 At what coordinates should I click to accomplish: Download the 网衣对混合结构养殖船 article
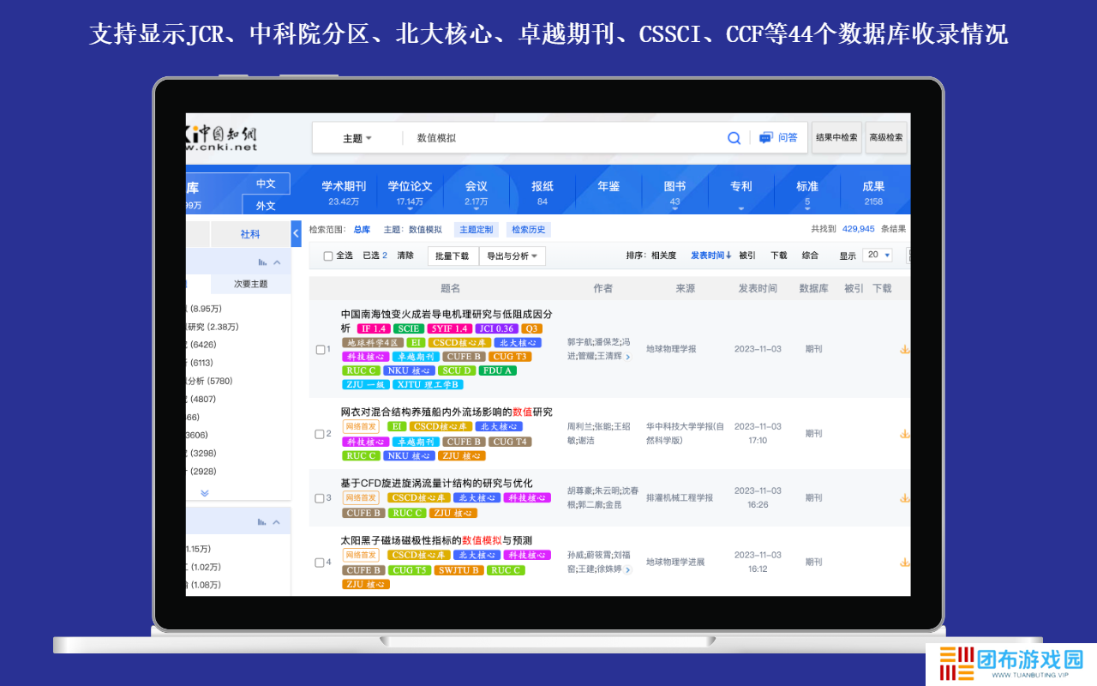pyautogui.click(x=904, y=433)
